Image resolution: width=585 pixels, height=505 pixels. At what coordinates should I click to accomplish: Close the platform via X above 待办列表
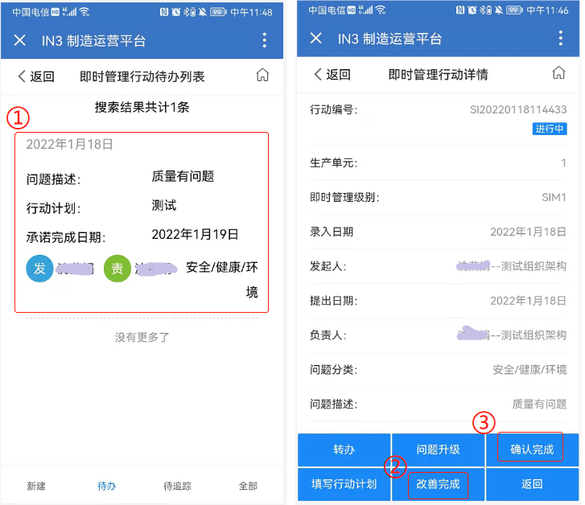coord(20,40)
